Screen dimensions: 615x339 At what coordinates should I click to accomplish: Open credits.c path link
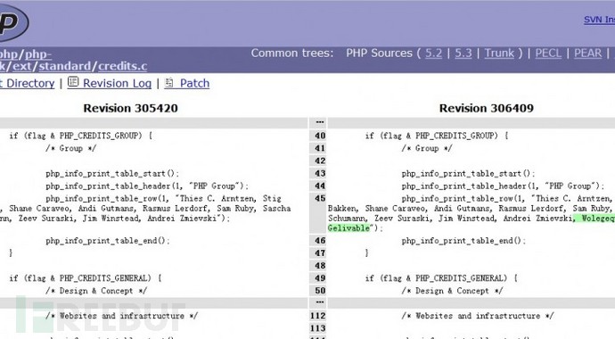[x=122, y=66]
